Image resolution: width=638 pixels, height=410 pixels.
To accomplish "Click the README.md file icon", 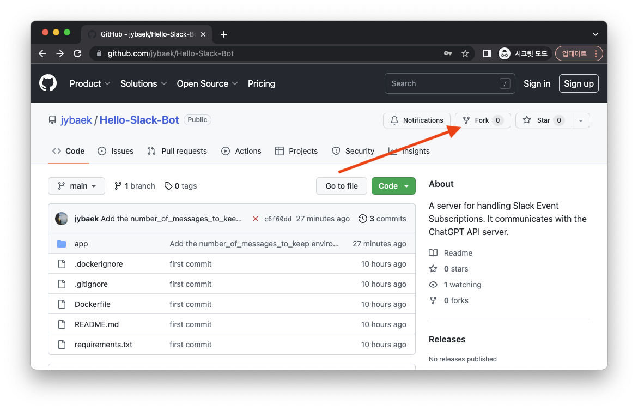I will [62, 324].
